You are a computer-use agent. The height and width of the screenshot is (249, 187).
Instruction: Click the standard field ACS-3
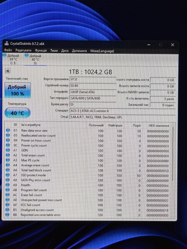click(123, 111)
